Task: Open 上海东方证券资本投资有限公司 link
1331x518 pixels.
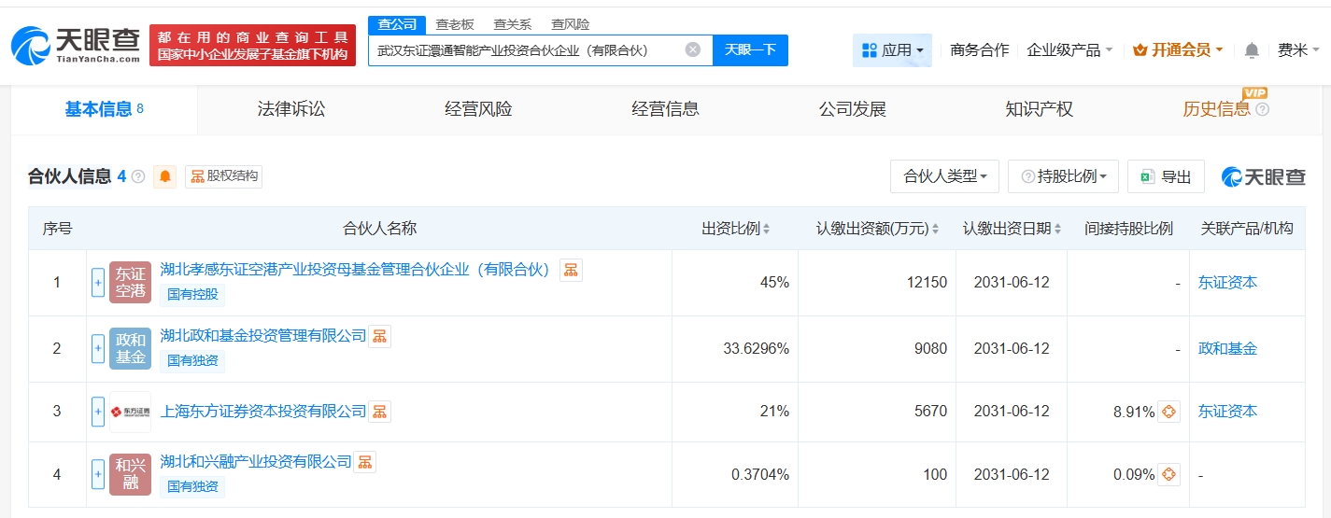Action: point(263,412)
